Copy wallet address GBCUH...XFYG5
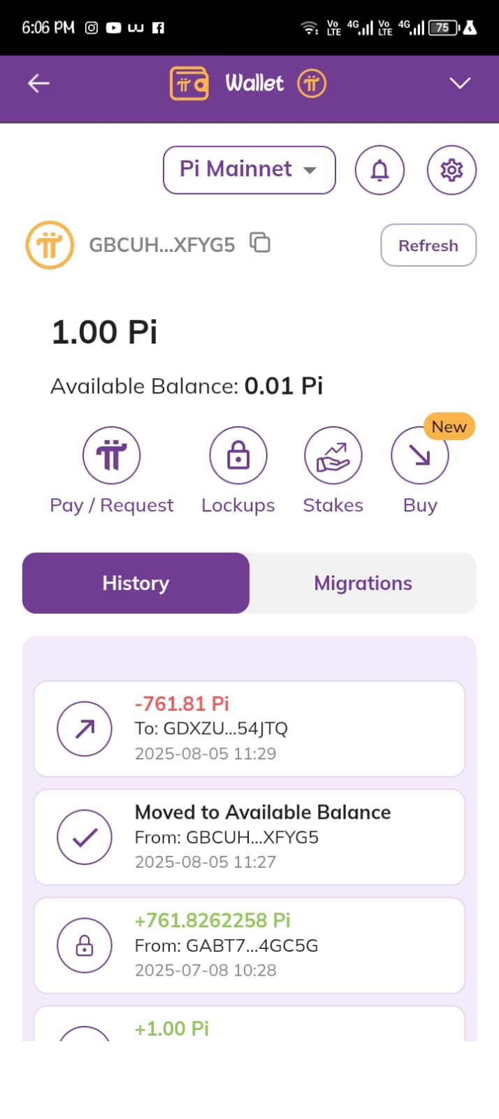The image size is (499, 1119). tap(260, 243)
